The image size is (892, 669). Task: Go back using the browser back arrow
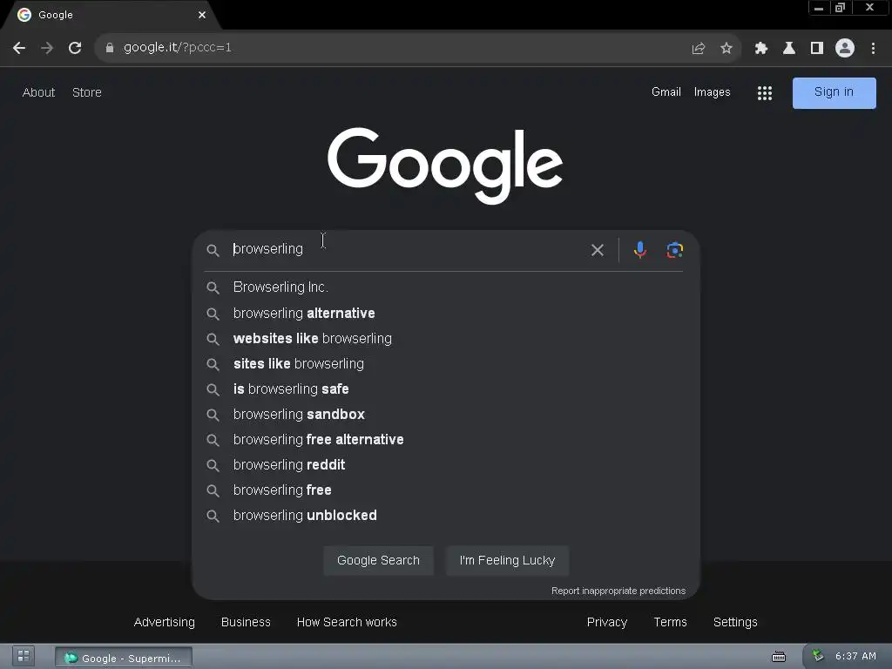click(x=19, y=48)
